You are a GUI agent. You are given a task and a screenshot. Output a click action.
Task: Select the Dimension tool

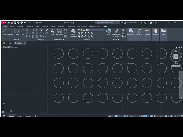[59, 32]
